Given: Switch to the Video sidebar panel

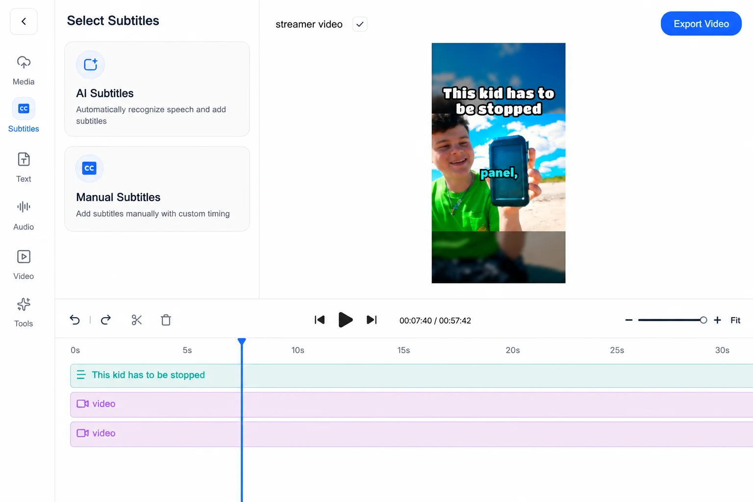Looking at the screenshot, I should pyautogui.click(x=24, y=265).
